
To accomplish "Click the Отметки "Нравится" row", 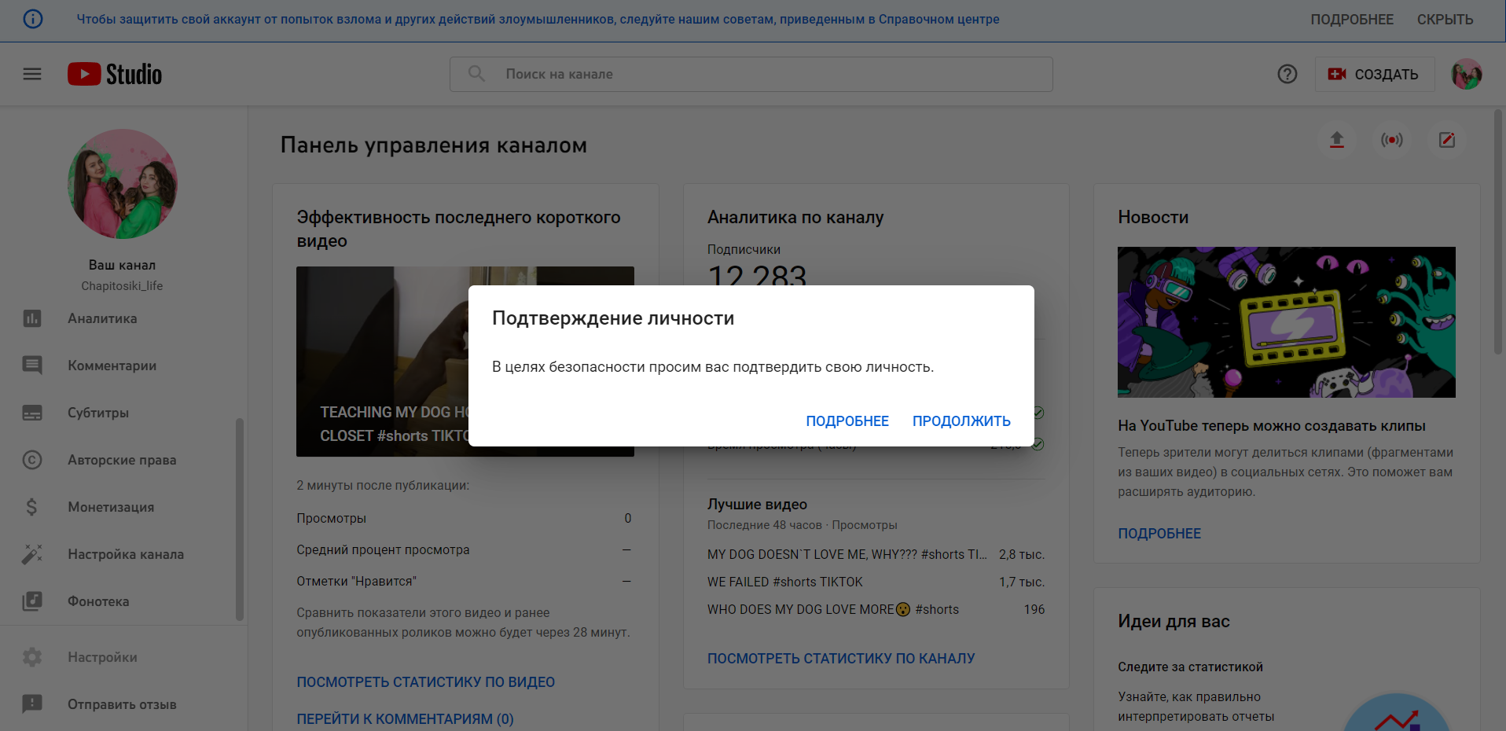I will (464, 582).
